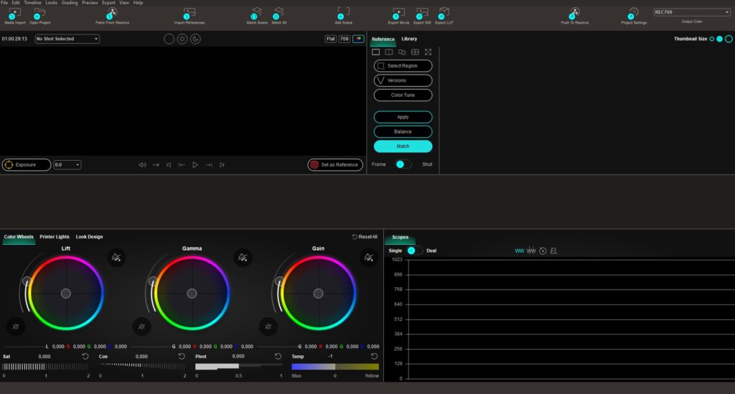Viewport: 735px width, 394px height.
Task: Reset the Temp value
Action: (x=375, y=357)
